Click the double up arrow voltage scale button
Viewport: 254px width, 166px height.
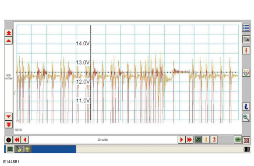click(x=9, y=33)
